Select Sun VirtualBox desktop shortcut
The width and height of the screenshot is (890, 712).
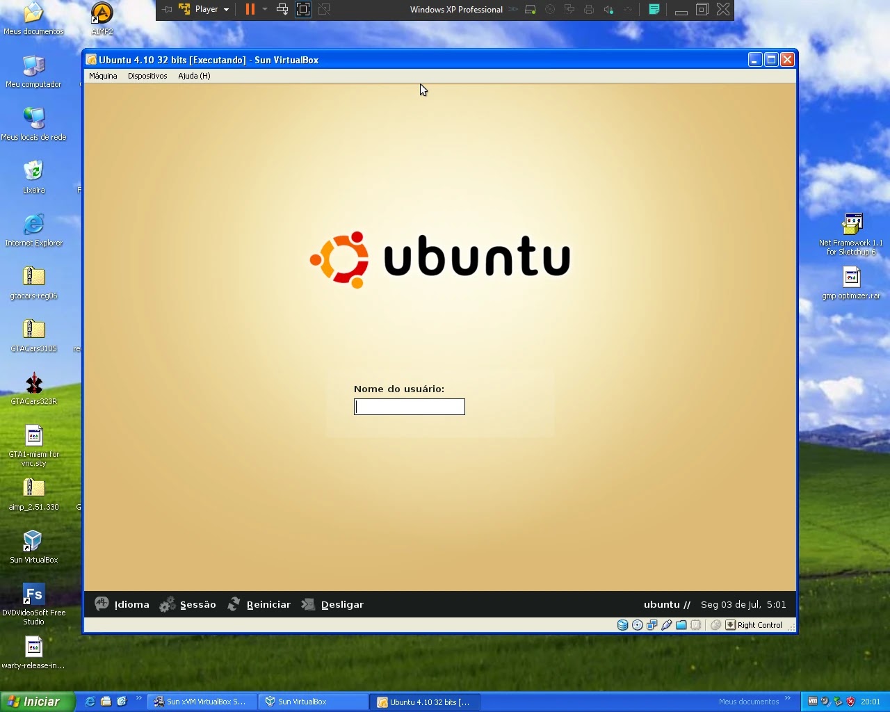[33, 547]
